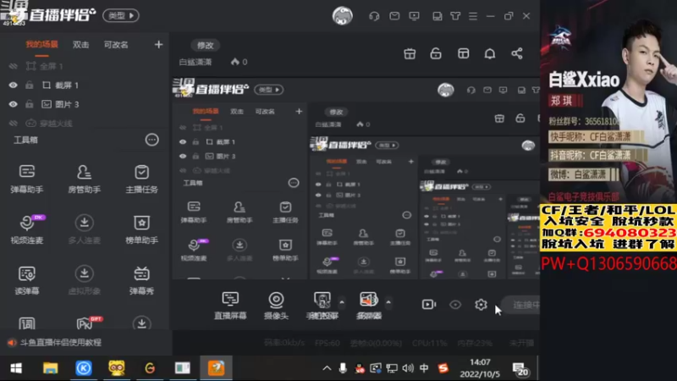Open the layout grid icon above preview

click(x=463, y=53)
